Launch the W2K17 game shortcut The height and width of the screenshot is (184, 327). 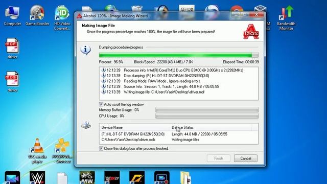coord(112,177)
